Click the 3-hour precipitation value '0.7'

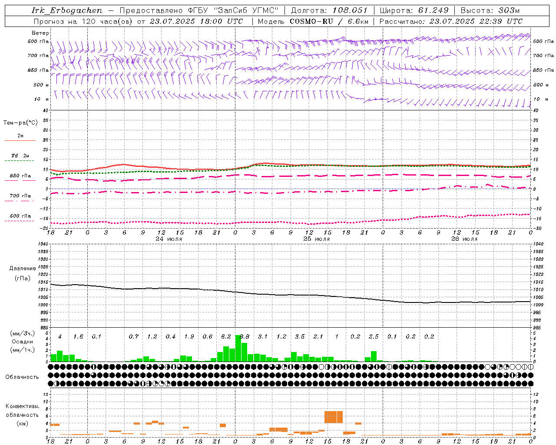[x=134, y=337]
